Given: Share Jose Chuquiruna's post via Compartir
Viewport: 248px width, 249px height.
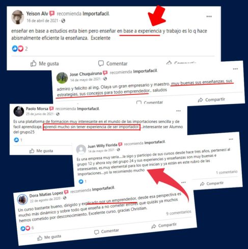Looking at the screenshot, I should tap(211, 99).
